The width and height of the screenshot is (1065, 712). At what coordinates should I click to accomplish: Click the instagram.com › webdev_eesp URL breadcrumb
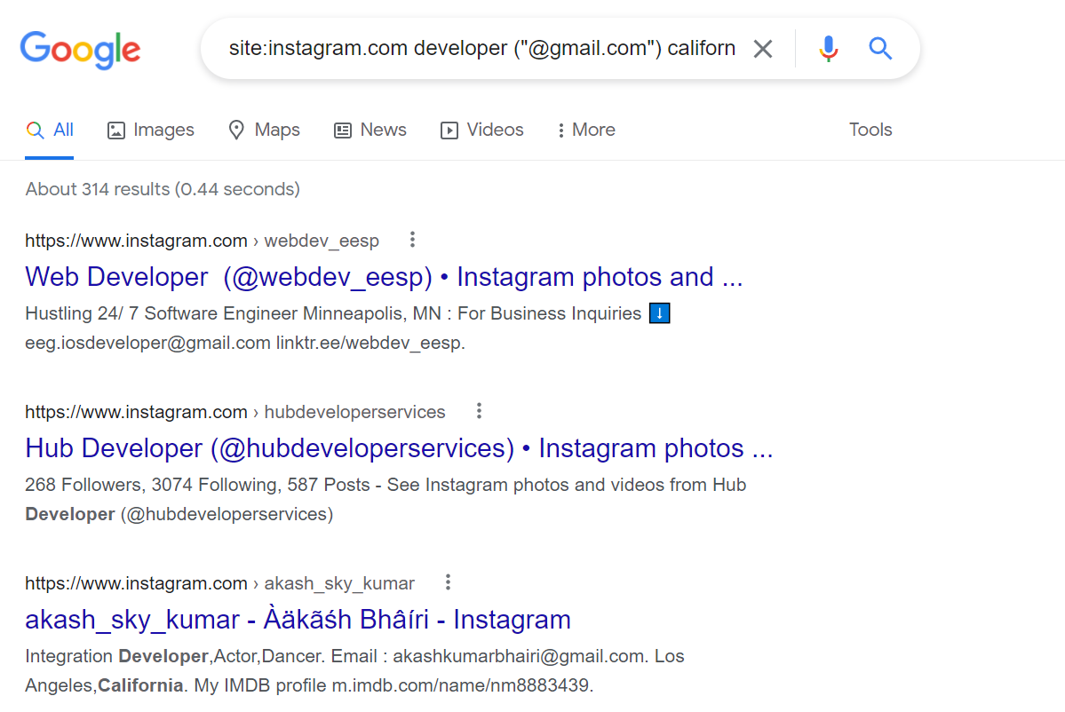click(202, 241)
